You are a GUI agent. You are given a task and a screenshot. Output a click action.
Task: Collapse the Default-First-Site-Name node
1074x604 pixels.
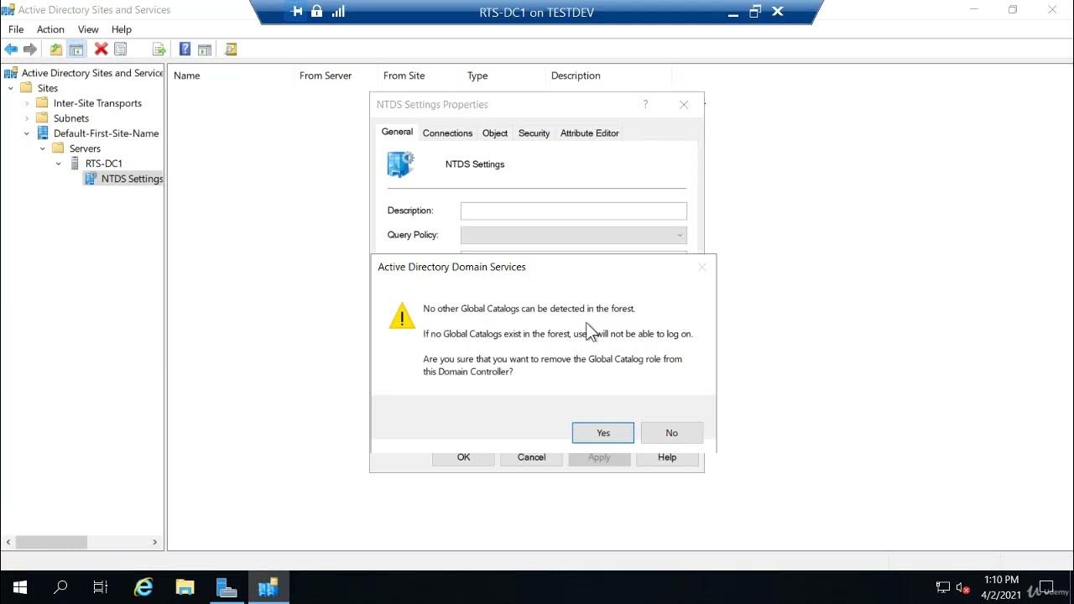26,133
